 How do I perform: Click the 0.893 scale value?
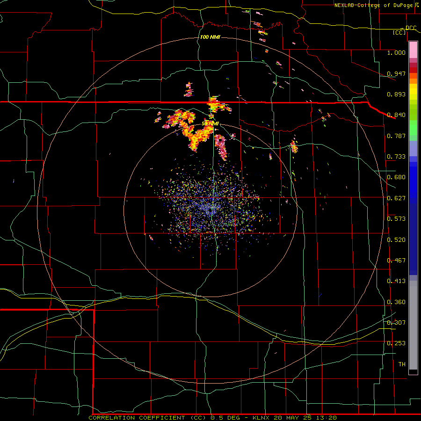396,94
